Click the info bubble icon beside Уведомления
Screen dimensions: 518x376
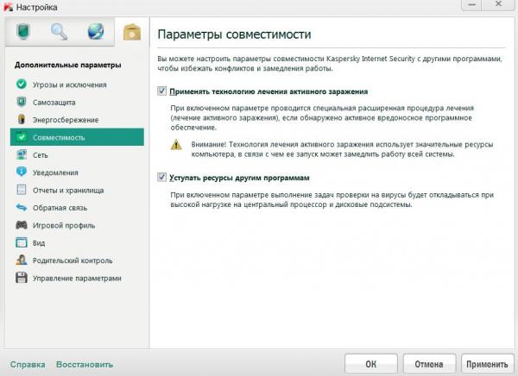pyautogui.click(x=22, y=172)
